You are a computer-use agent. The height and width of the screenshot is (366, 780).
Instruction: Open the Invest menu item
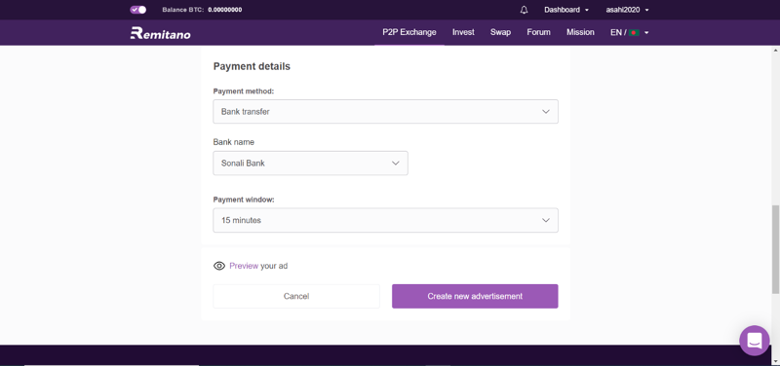pos(463,32)
